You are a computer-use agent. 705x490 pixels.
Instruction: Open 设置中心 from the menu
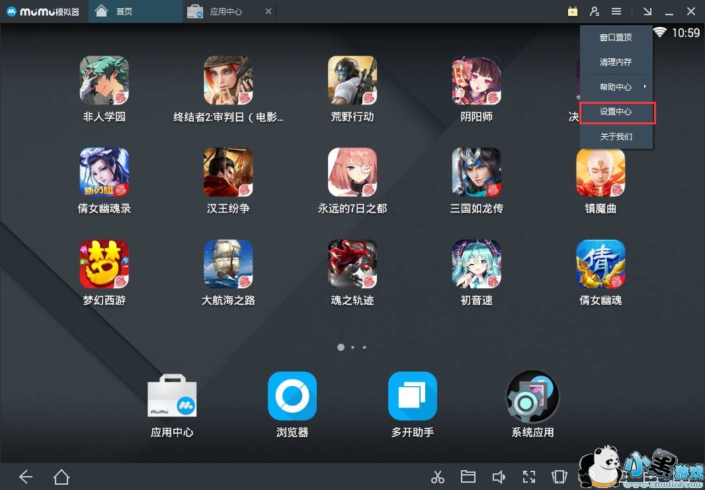click(x=616, y=112)
